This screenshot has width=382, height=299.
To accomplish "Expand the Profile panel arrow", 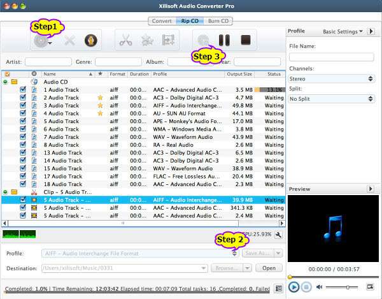I will (x=371, y=31).
